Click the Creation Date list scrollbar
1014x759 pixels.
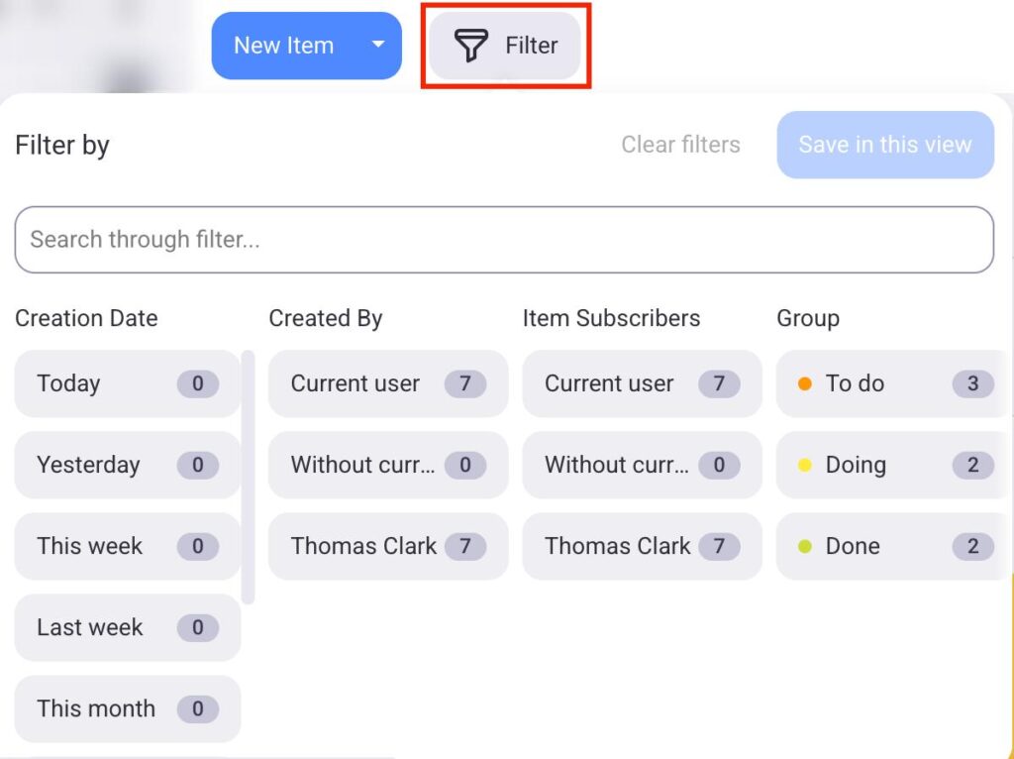point(249,476)
